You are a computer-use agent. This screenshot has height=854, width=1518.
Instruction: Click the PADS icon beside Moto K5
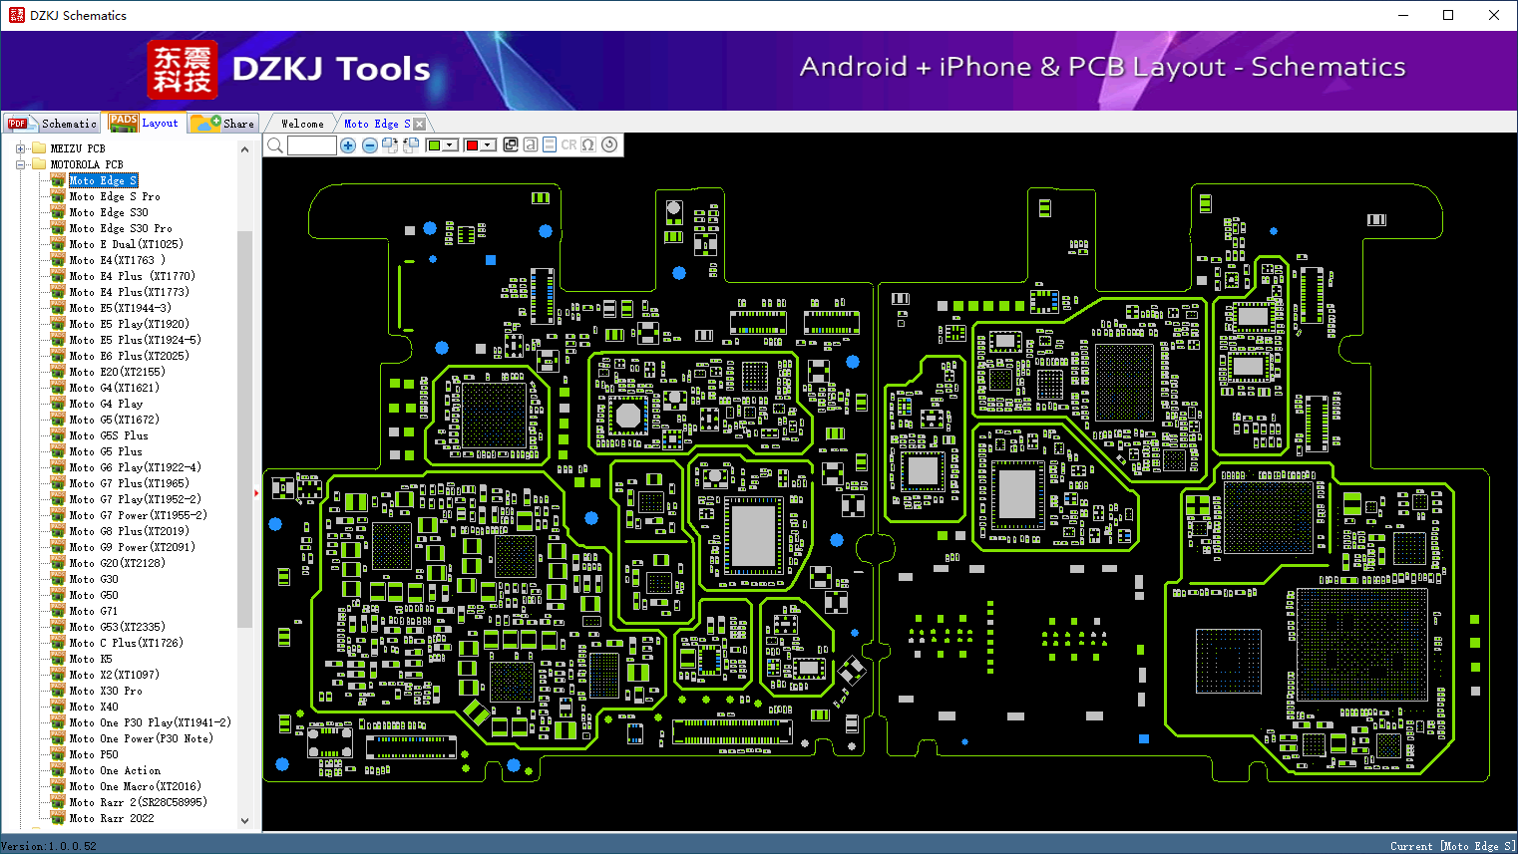pyautogui.click(x=58, y=659)
